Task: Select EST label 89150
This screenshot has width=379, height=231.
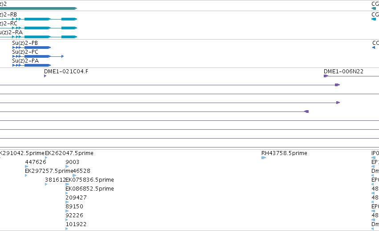Action: coord(74,207)
